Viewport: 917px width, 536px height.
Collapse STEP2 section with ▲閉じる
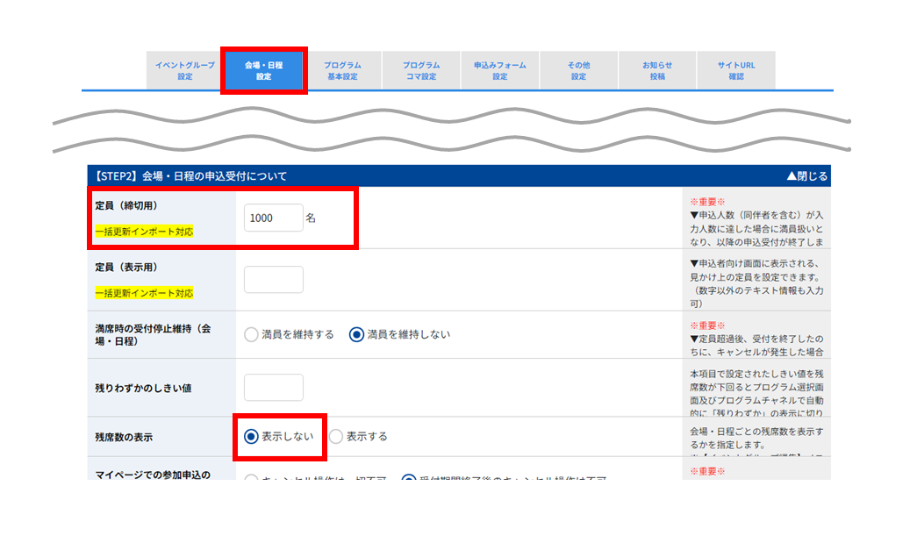point(807,176)
